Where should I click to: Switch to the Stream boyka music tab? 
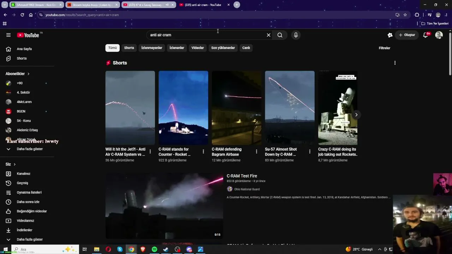point(93,5)
